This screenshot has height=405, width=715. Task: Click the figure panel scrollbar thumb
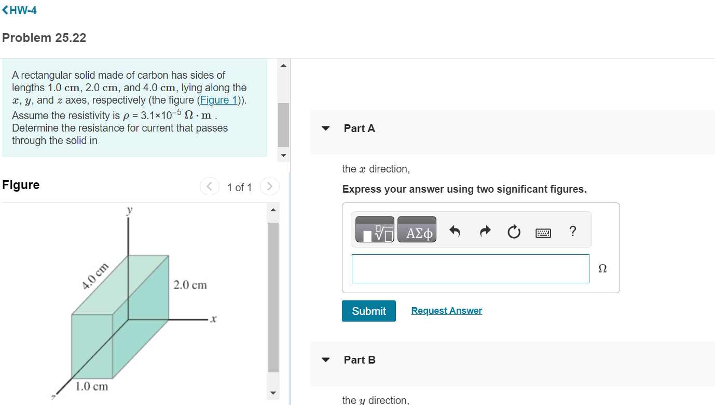273,297
